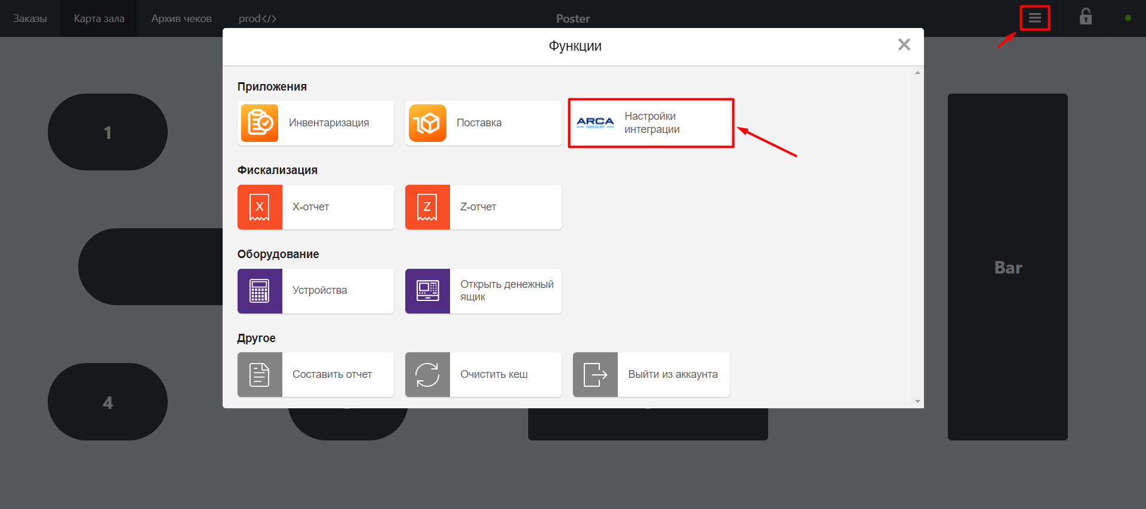Image resolution: width=1146 pixels, height=509 pixels.
Task: Click Открыть денежный ящик
Action: click(x=483, y=291)
